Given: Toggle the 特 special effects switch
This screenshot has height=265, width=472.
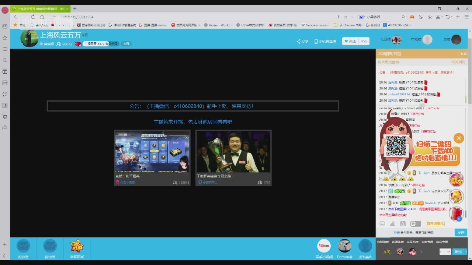Looking at the screenshot, I should coord(415,224).
